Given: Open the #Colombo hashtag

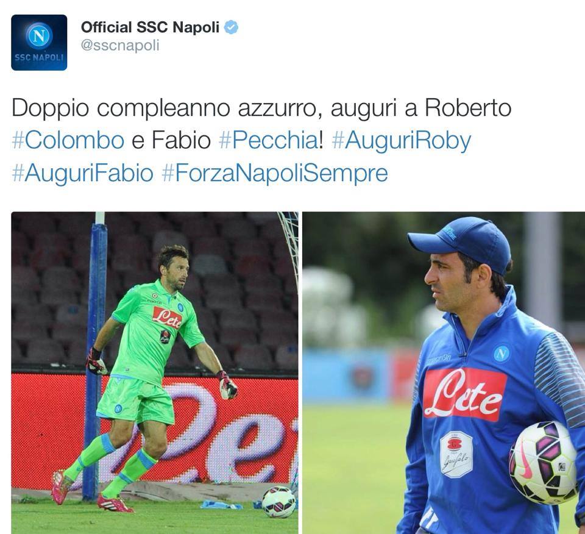Looking at the screenshot, I should [x=68, y=141].
